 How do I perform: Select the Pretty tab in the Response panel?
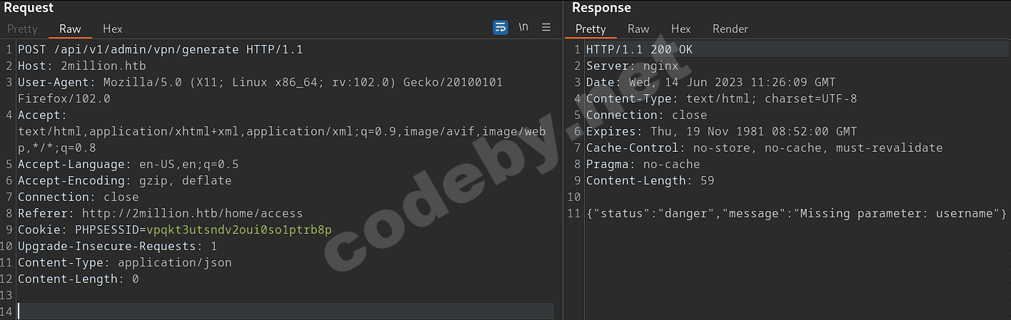590,29
